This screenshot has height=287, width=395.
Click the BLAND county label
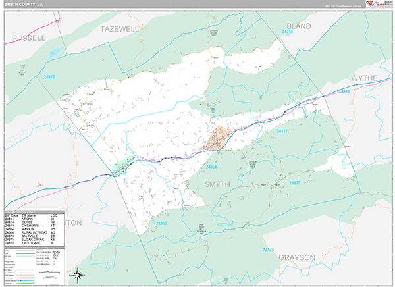coord(299,26)
